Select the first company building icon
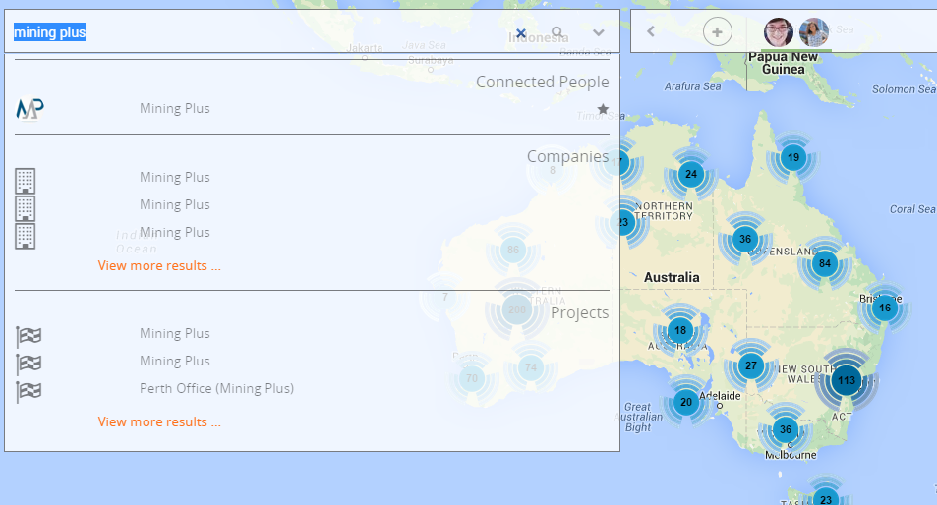Screen dimensions: 937x505 point(26,180)
